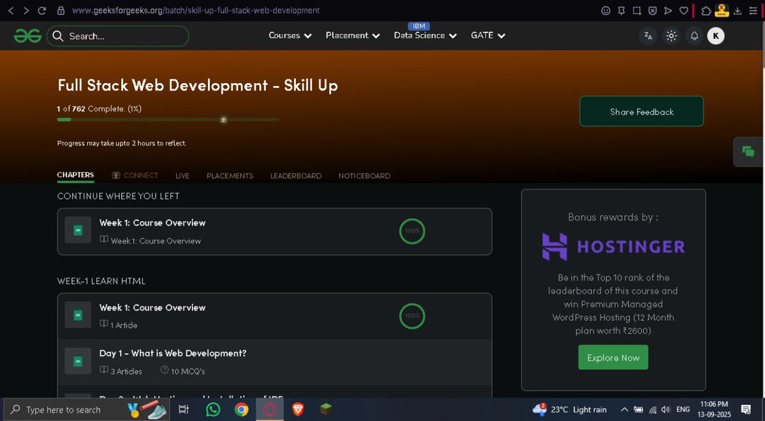Open Brave browser from the taskbar
This screenshot has height=421, width=765.
(x=298, y=410)
